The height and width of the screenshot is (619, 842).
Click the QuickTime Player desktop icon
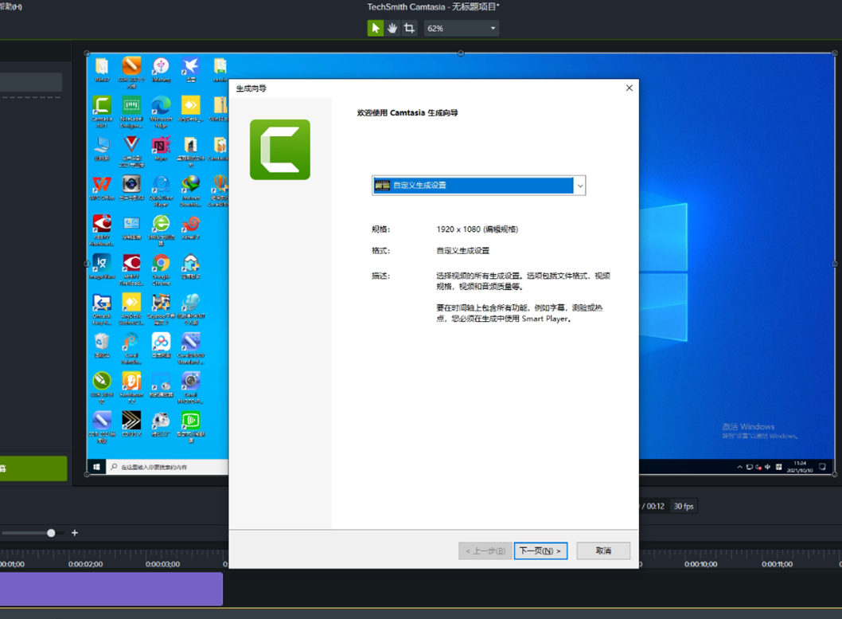click(161, 186)
